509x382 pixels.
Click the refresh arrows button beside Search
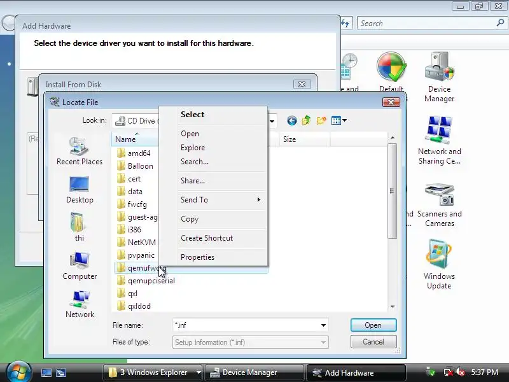(x=345, y=24)
